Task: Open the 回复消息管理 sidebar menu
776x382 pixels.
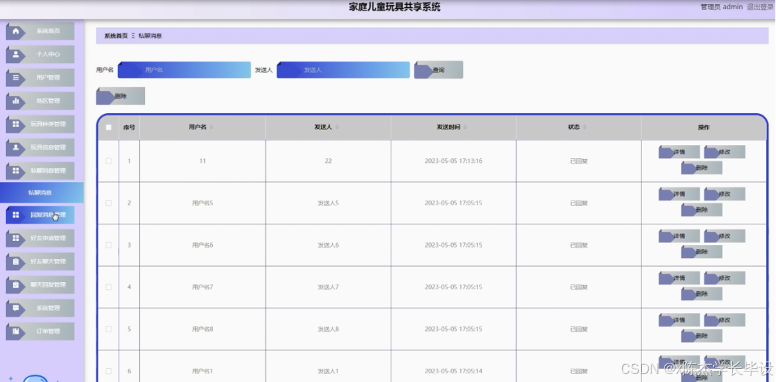Action: point(40,215)
